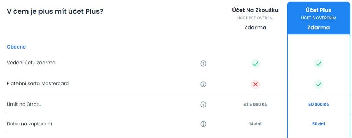Open info icon for Vedení účtu zdarma
Screen dimensions: 352x138
[203, 64]
